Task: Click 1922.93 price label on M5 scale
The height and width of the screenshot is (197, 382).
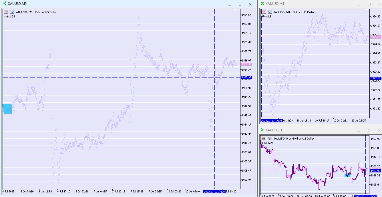Action: click(x=246, y=77)
